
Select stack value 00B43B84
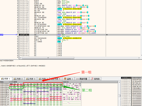137,78
